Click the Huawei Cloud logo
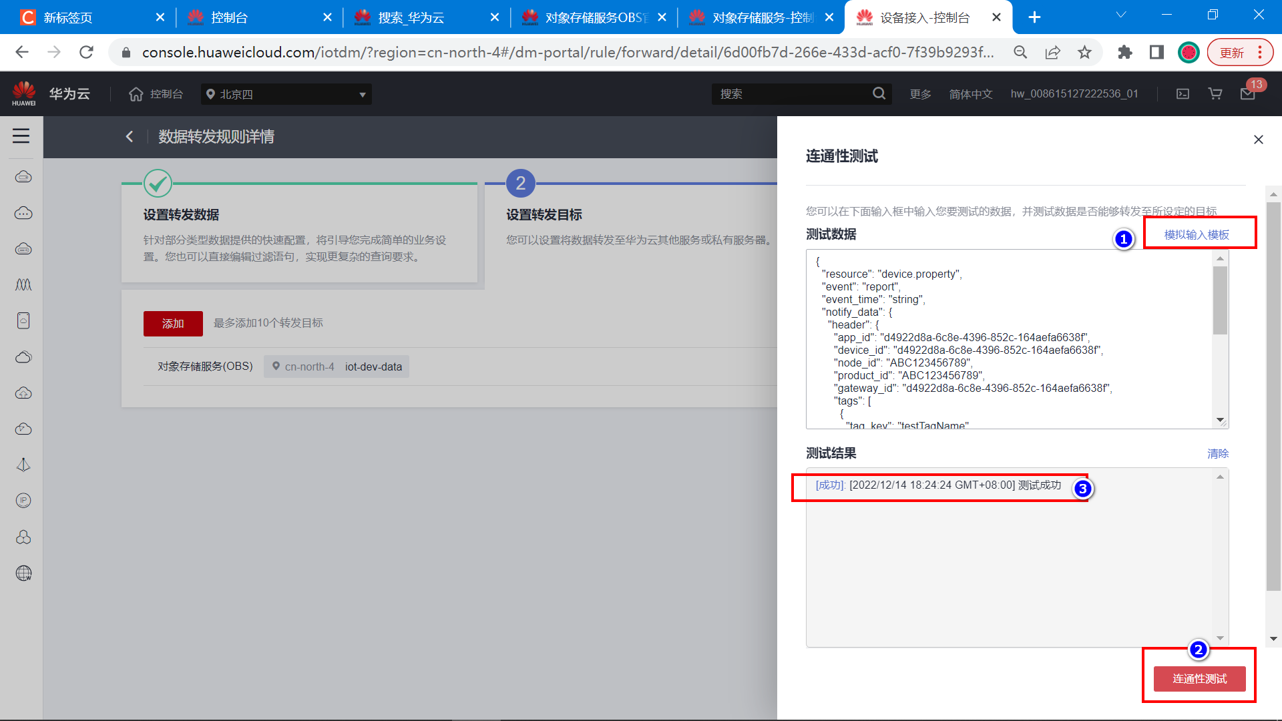The height and width of the screenshot is (721, 1282). click(24, 93)
